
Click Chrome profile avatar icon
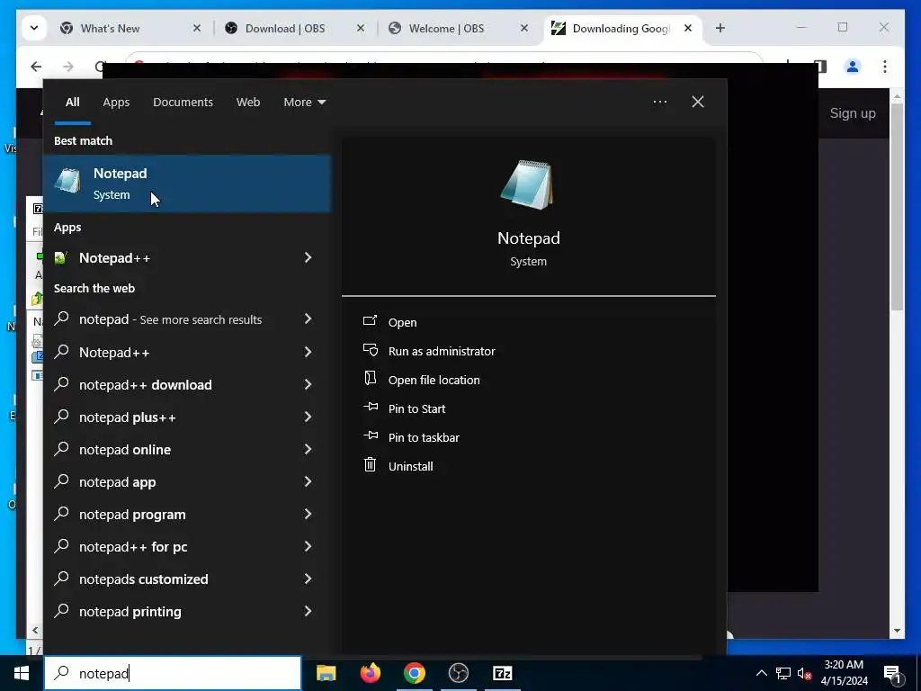853,67
